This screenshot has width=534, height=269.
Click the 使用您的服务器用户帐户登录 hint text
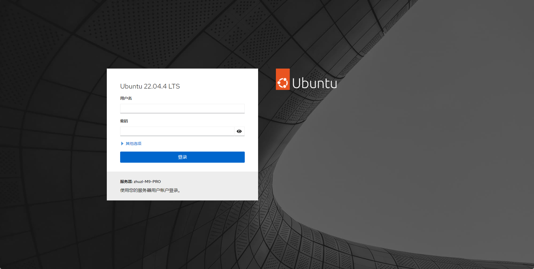pyautogui.click(x=150, y=190)
